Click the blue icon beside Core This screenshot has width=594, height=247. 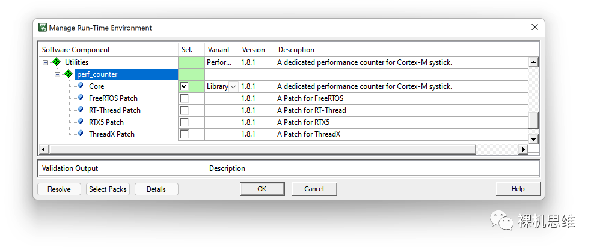pyautogui.click(x=81, y=86)
